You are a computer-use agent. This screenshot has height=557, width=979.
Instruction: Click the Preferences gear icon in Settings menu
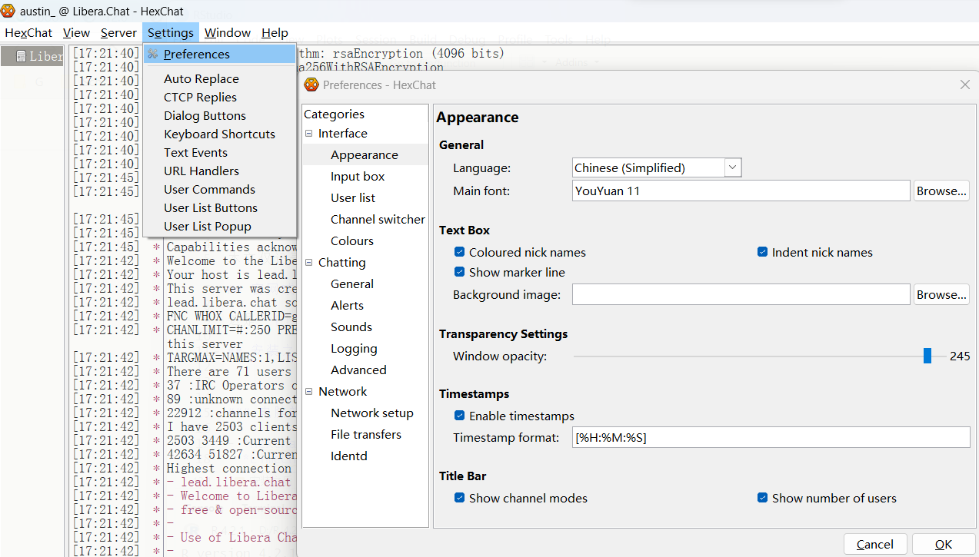point(153,55)
